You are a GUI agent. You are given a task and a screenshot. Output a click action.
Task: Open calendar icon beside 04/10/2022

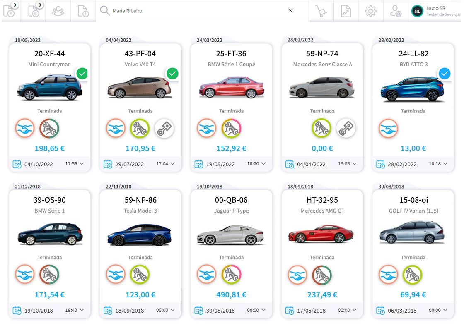(x=17, y=164)
